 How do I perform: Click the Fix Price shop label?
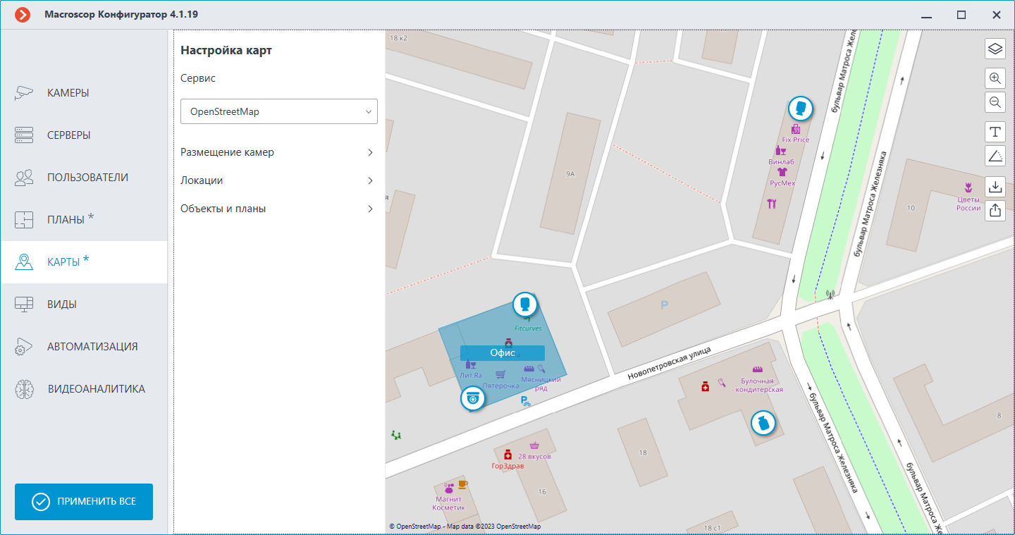796,140
